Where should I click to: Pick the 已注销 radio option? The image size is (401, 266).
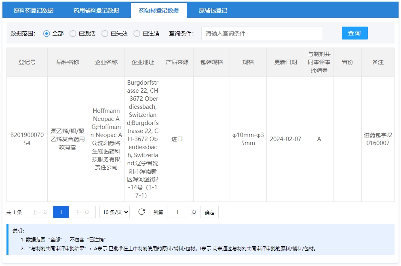click(137, 33)
